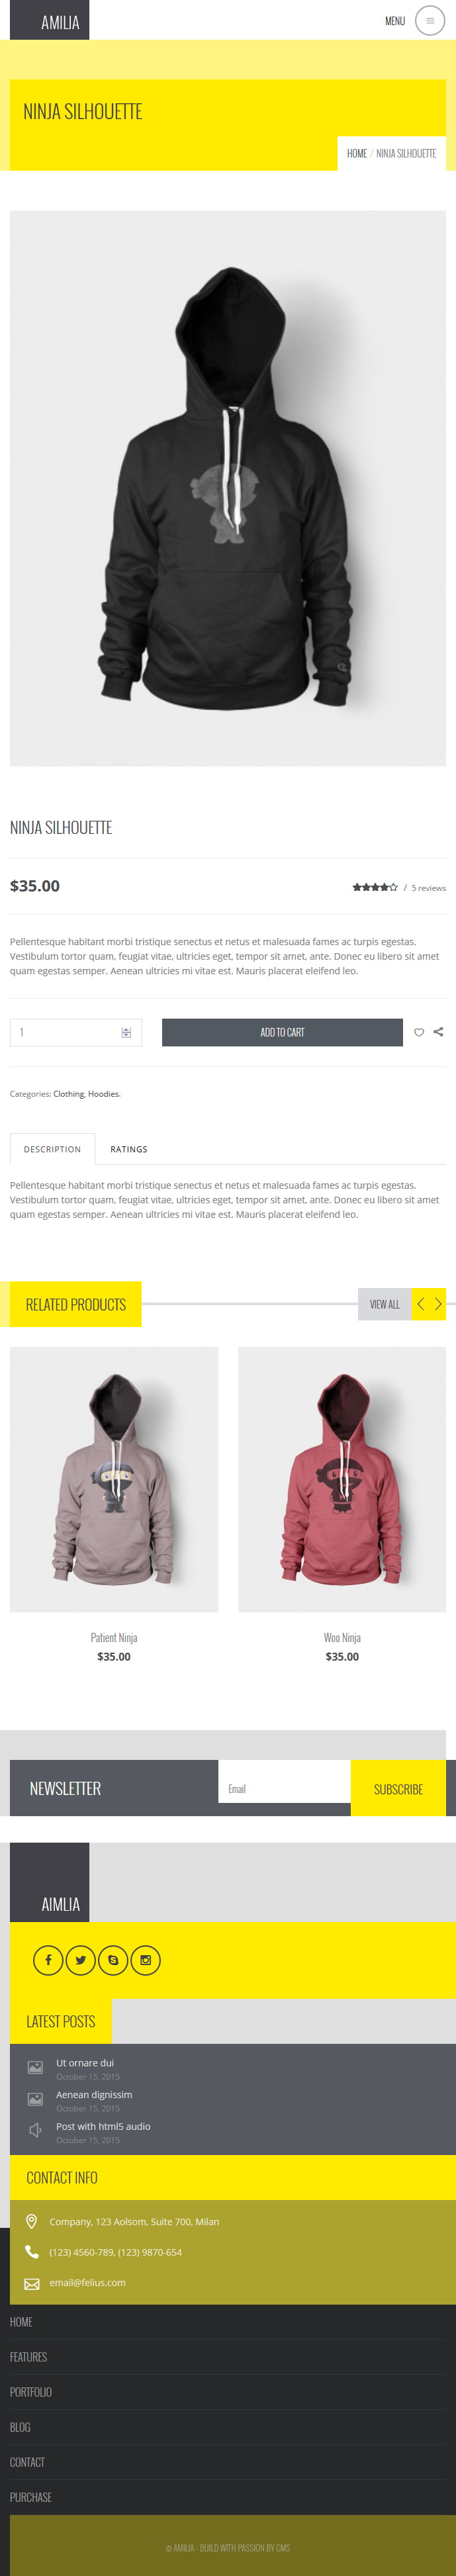Click the View All related products button
456x2576 pixels.
point(385,1304)
